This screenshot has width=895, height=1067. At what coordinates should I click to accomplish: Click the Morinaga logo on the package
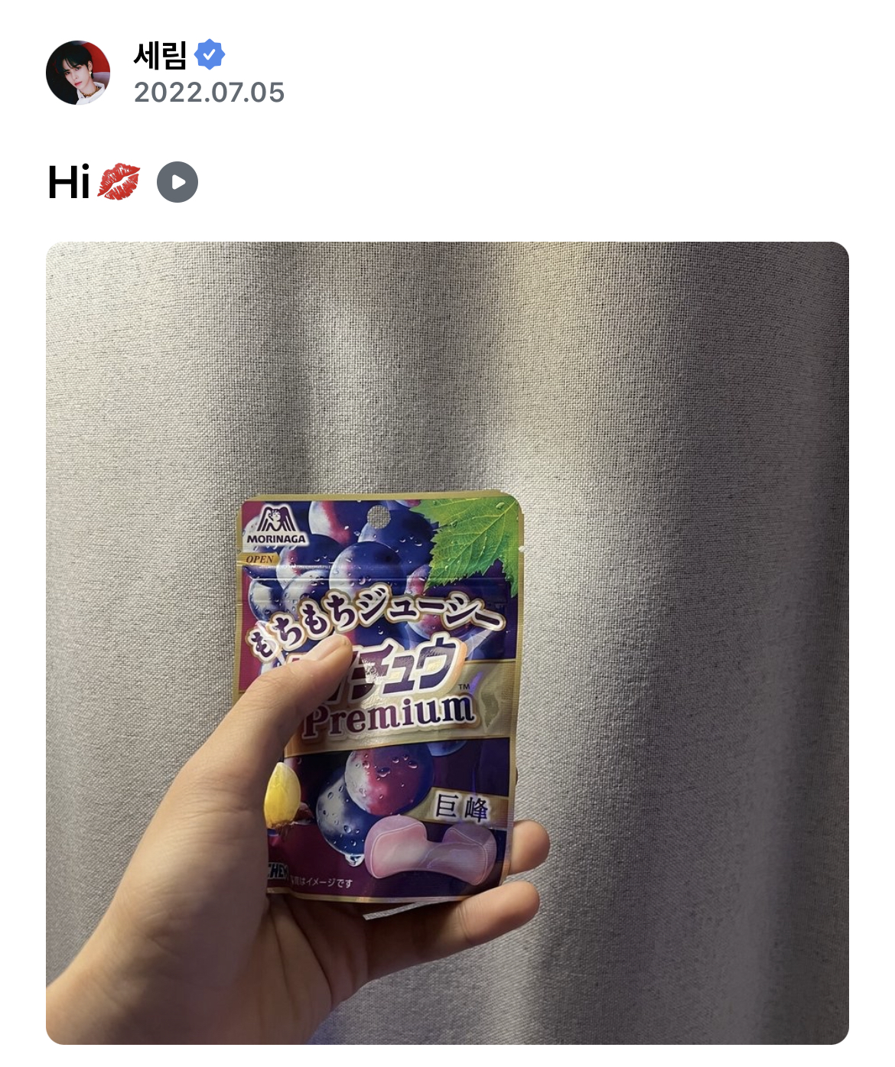coord(276,525)
